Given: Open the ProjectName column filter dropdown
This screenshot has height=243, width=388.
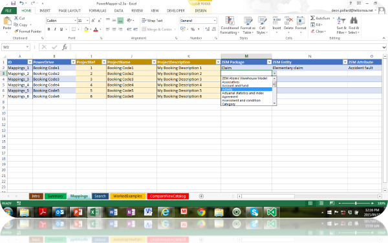Looking at the screenshot, I should [x=154, y=62].
